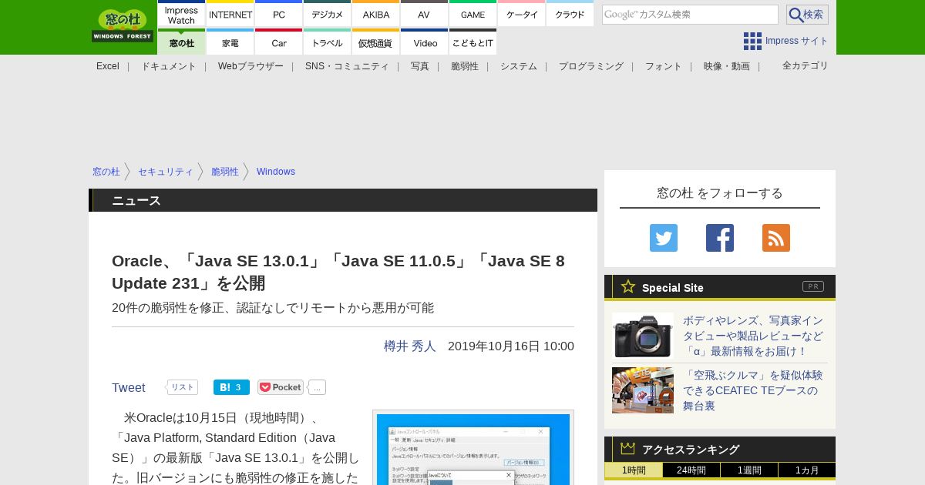
Task: Open the クラウド site tab
Action: coord(570,15)
